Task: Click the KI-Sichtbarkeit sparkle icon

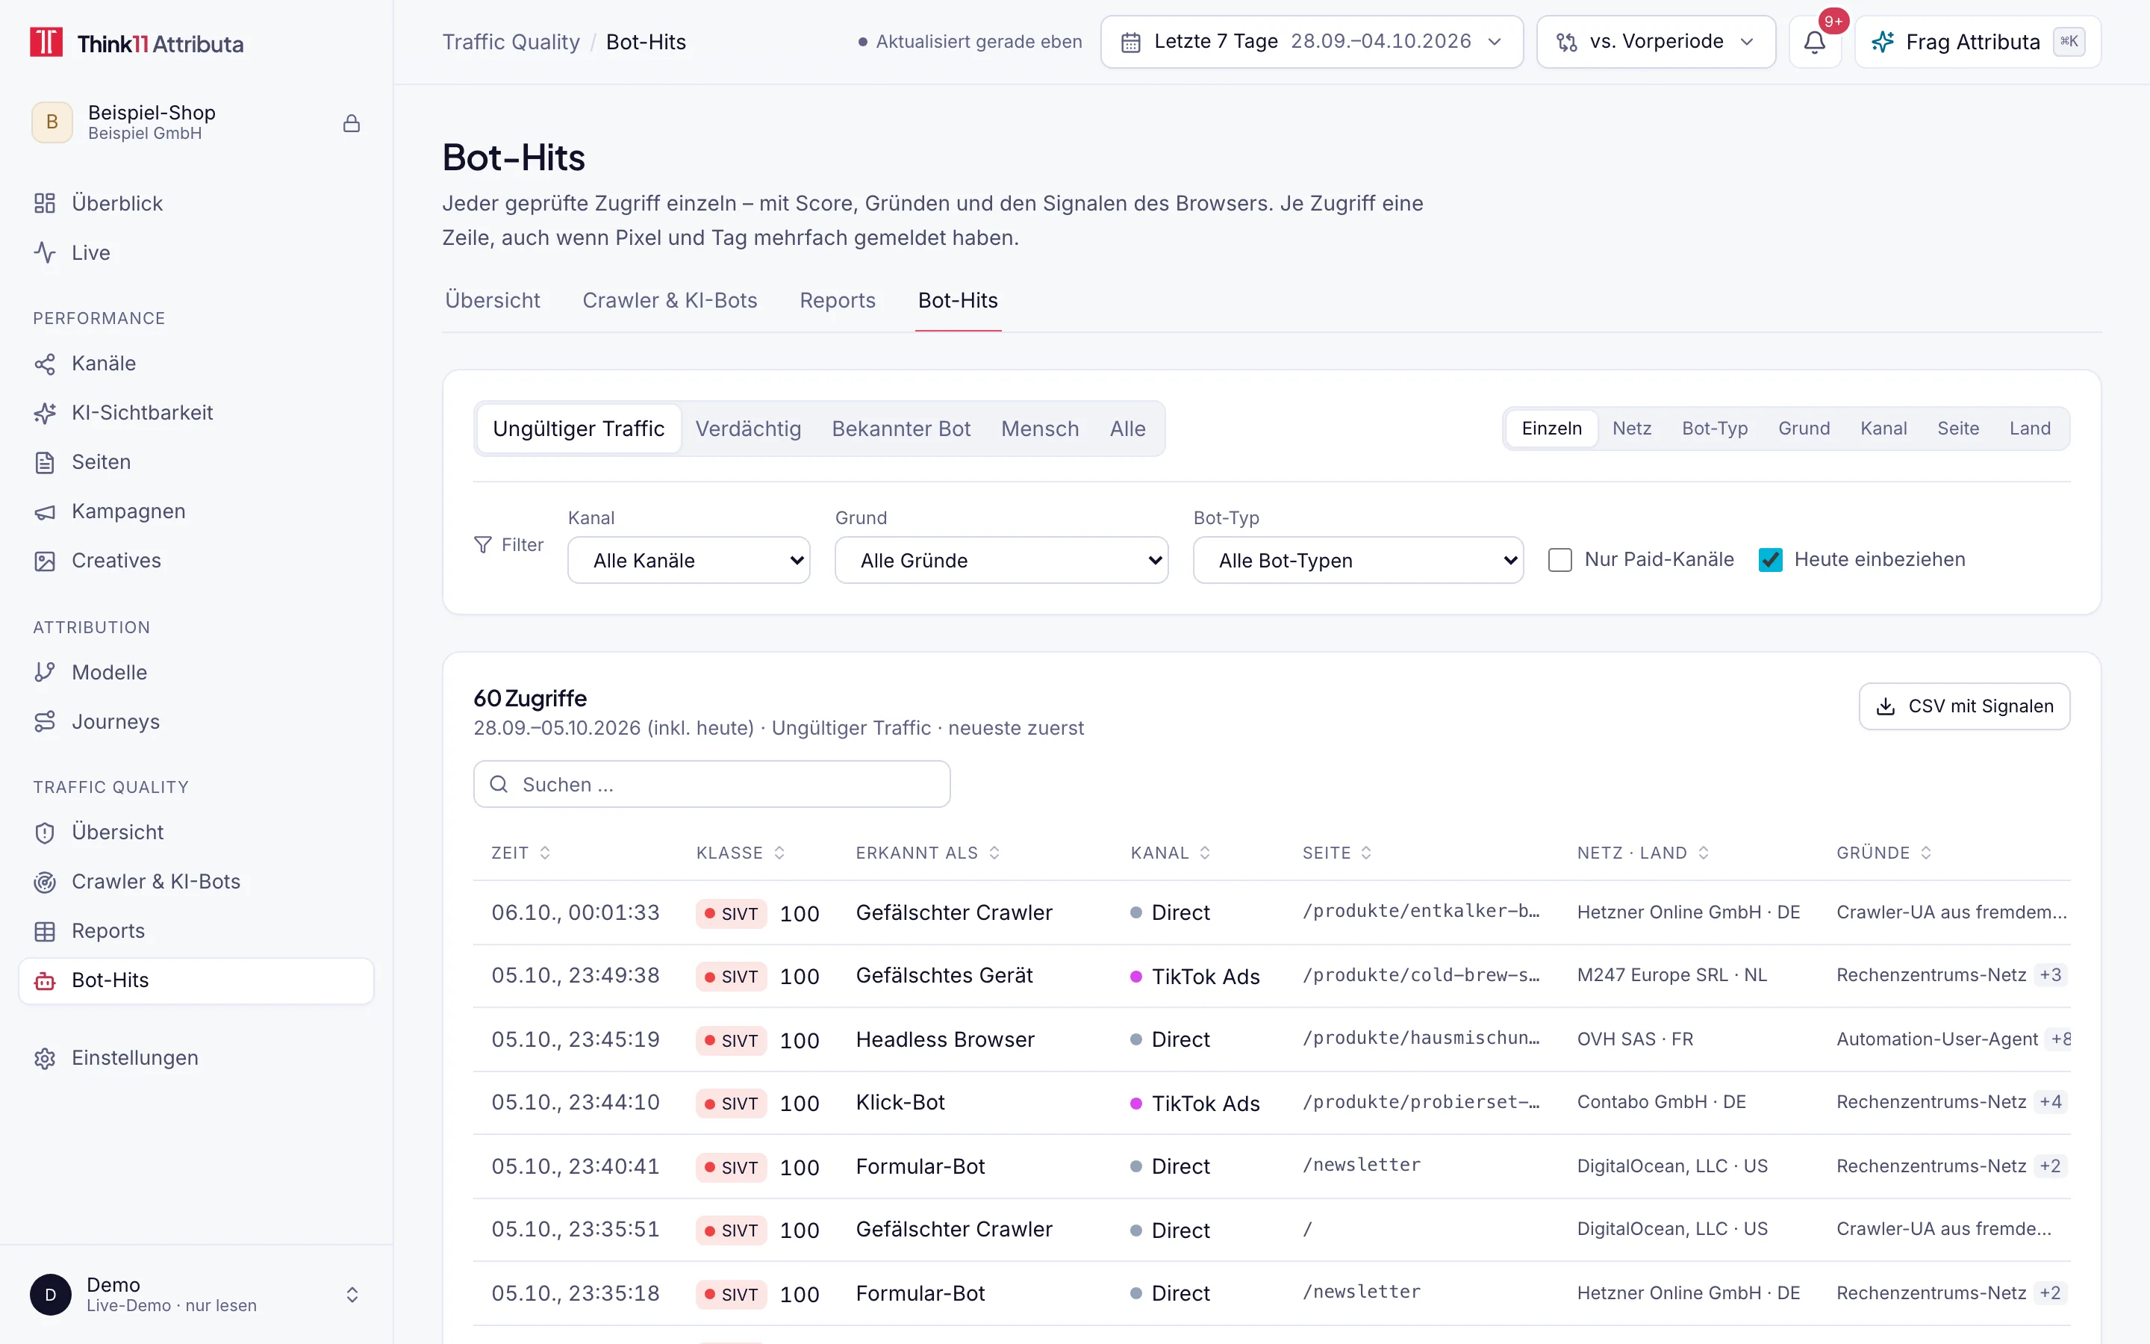Action: [x=45, y=412]
